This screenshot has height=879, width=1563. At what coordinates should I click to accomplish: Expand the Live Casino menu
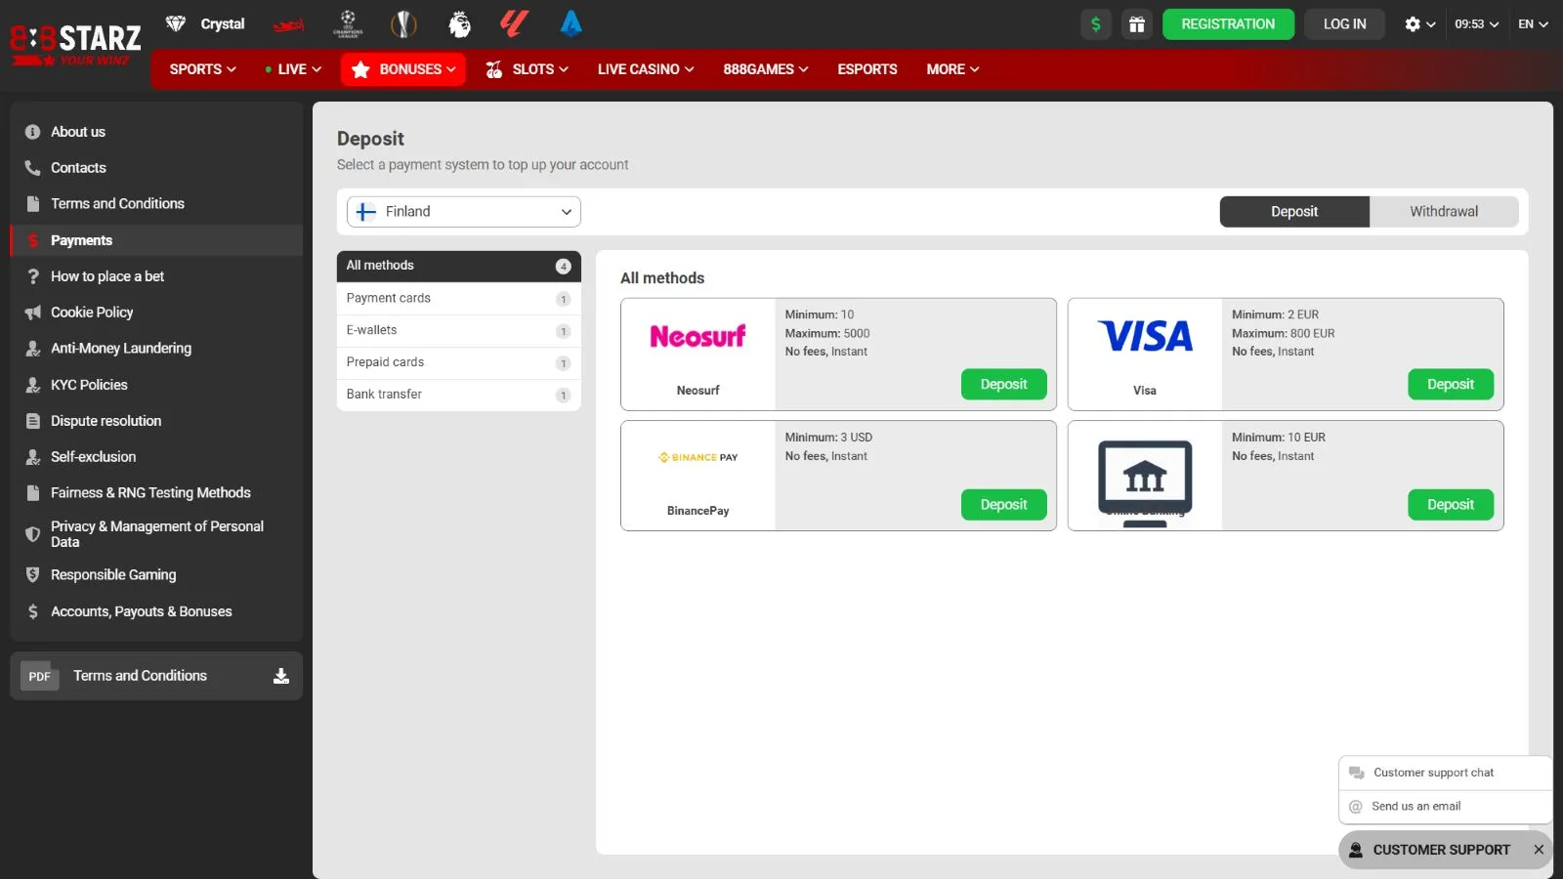click(x=646, y=69)
